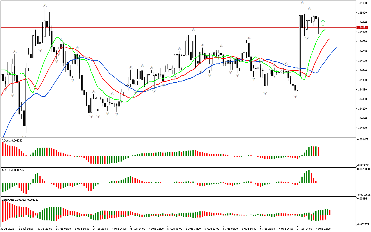
Task: Click the 1.34940 price scale value
Action: coord(362,22)
